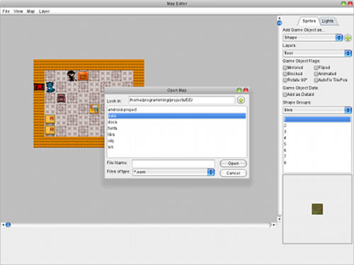
Task: Expand the Shape Groups tiles dropdown
Action: click(x=317, y=110)
